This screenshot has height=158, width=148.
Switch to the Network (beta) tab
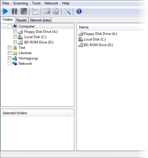point(41,20)
